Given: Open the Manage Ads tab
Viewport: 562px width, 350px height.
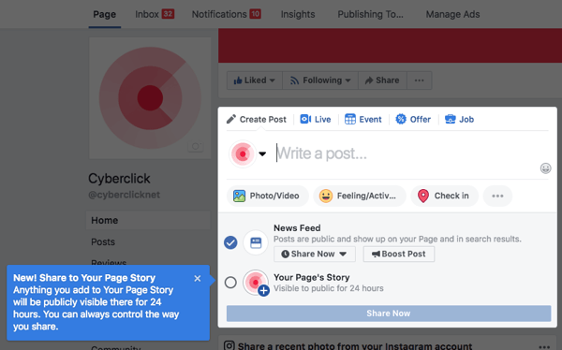Looking at the screenshot, I should tap(452, 14).
